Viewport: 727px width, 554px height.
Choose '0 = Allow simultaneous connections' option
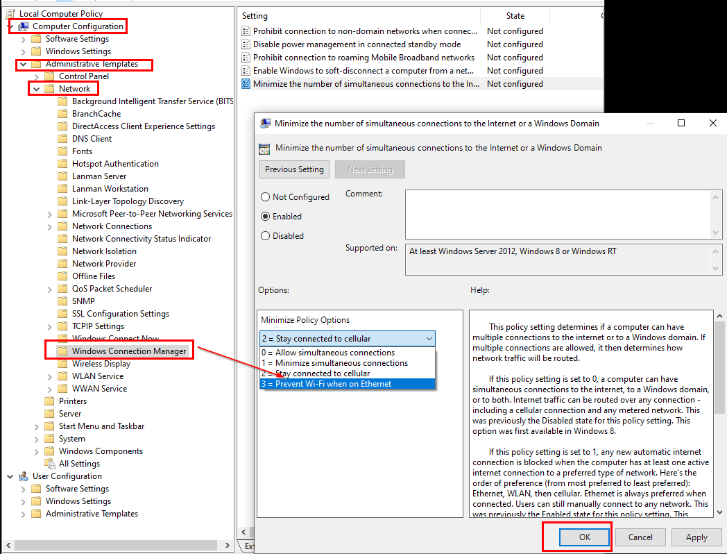(x=348, y=353)
